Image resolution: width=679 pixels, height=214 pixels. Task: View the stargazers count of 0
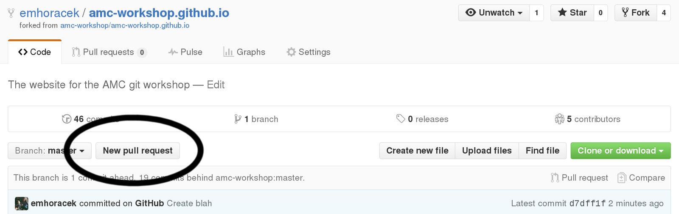(x=600, y=13)
